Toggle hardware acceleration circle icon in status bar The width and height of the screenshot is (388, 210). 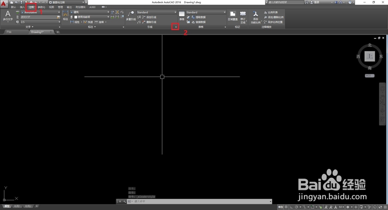[x=375, y=207]
